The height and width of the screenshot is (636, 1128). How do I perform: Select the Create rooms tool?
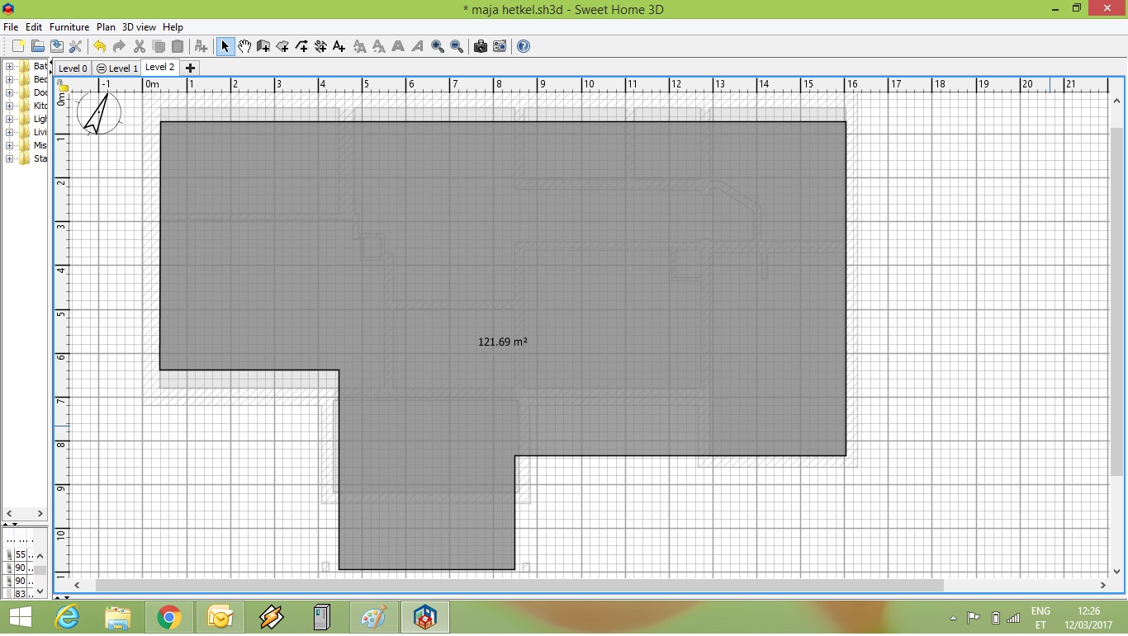(x=282, y=47)
